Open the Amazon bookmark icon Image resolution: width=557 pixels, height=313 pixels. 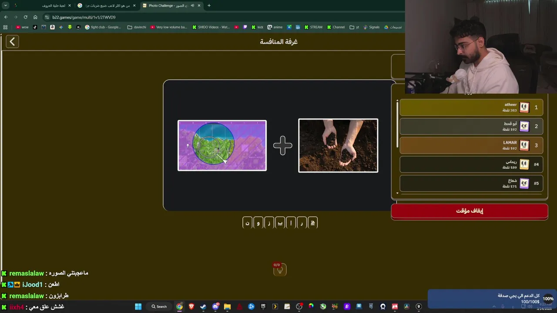[52, 27]
